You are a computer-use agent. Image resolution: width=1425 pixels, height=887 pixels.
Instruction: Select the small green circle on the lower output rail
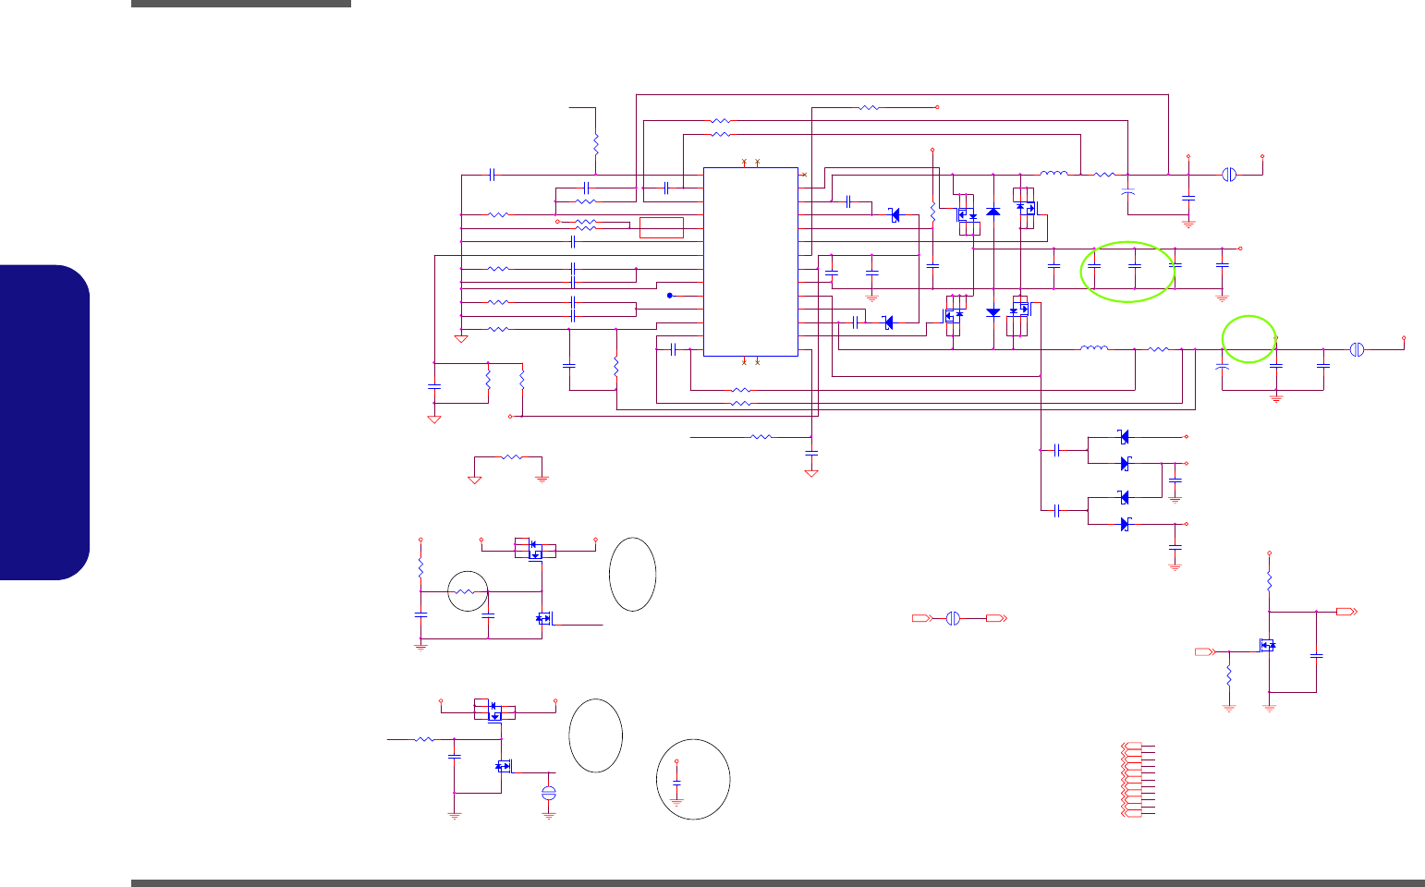coord(1249,339)
